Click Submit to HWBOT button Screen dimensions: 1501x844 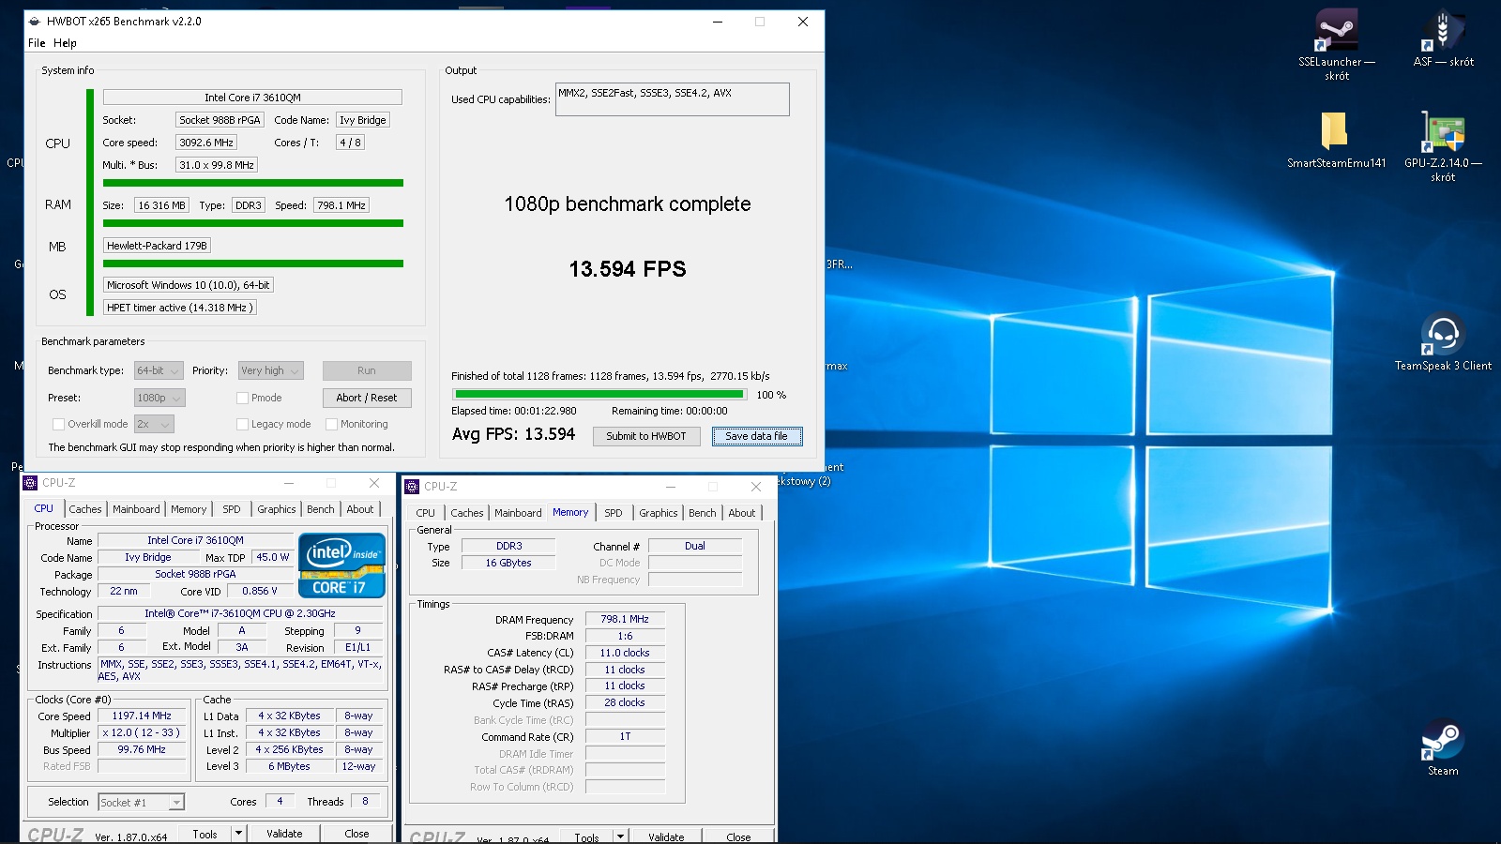click(646, 436)
